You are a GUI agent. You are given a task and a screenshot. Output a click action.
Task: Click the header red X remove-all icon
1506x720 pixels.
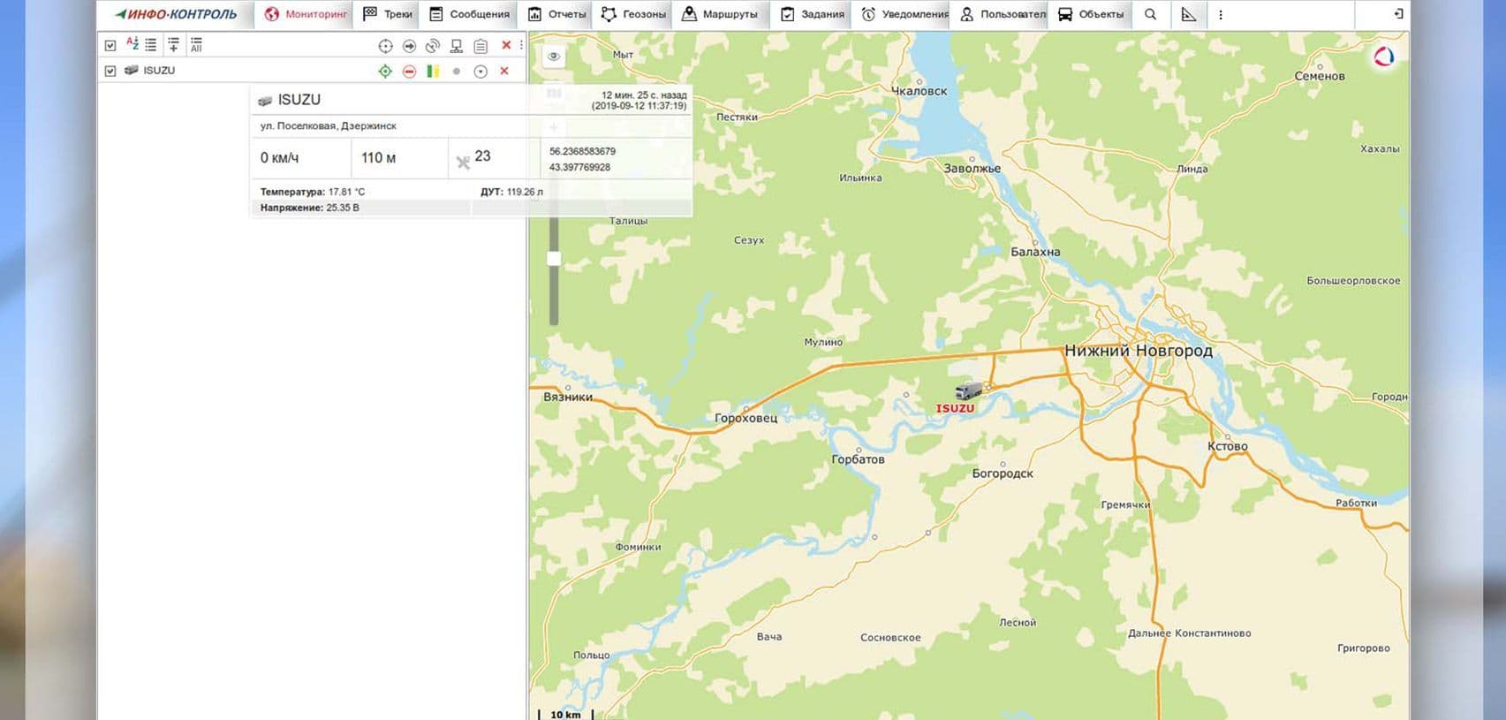point(506,45)
